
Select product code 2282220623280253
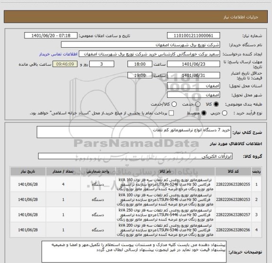[233, 200]
